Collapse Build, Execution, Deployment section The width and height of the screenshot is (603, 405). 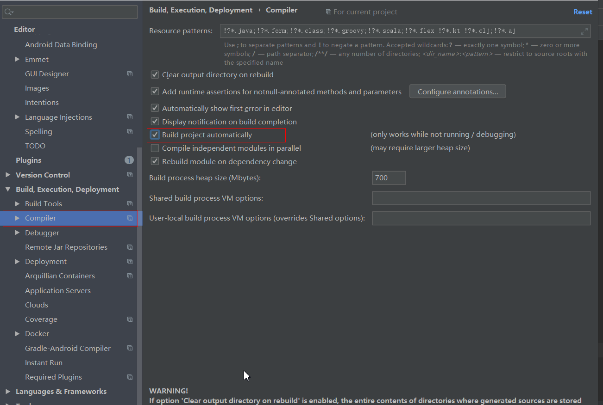tap(8, 189)
